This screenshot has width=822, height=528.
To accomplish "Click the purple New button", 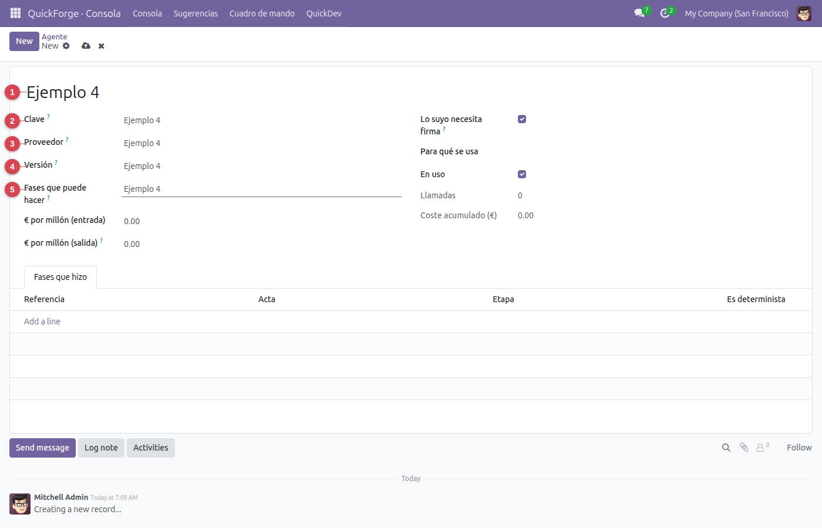I will click(x=24, y=41).
